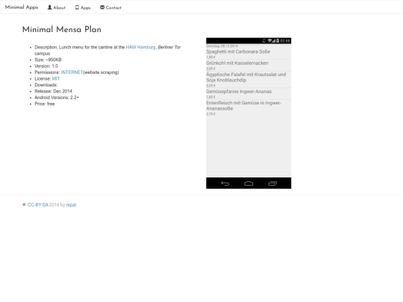403x302 pixels.
Task: Open the Contact menu item
Action: pyautogui.click(x=110, y=7)
